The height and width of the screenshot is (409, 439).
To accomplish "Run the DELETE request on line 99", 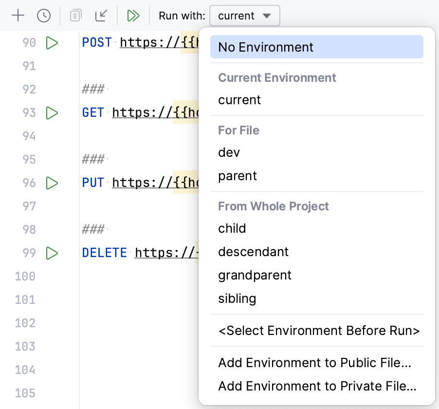I will 52,253.
